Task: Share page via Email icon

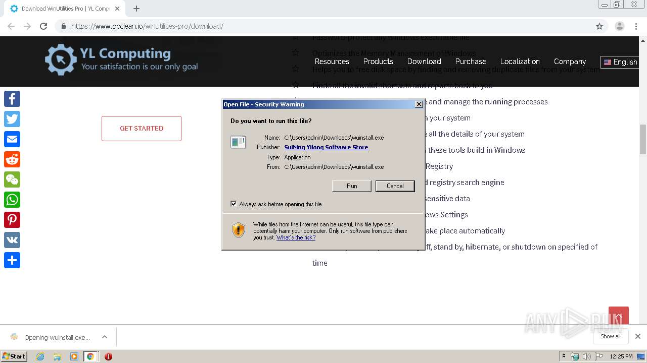Action: click(12, 139)
